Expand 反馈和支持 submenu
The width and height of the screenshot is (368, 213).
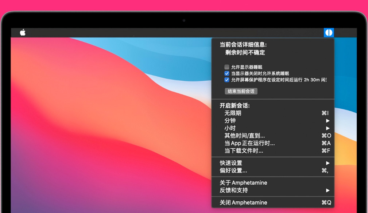[x=234, y=190]
